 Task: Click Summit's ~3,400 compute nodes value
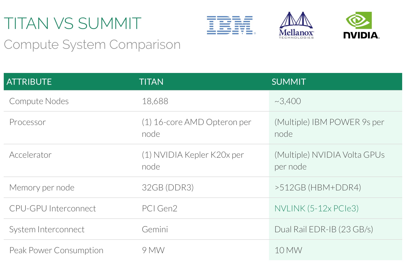coord(288,101)
